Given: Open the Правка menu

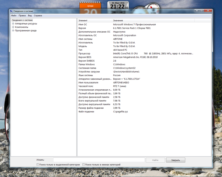Looking at the screenshot, I should [x=22, y=15].
